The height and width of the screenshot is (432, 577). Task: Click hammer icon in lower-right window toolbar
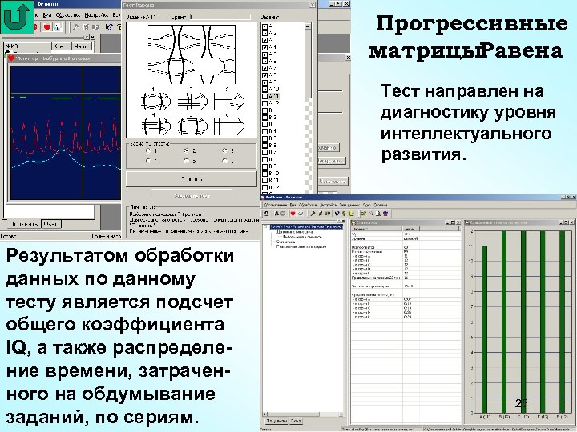coord(313,214)
